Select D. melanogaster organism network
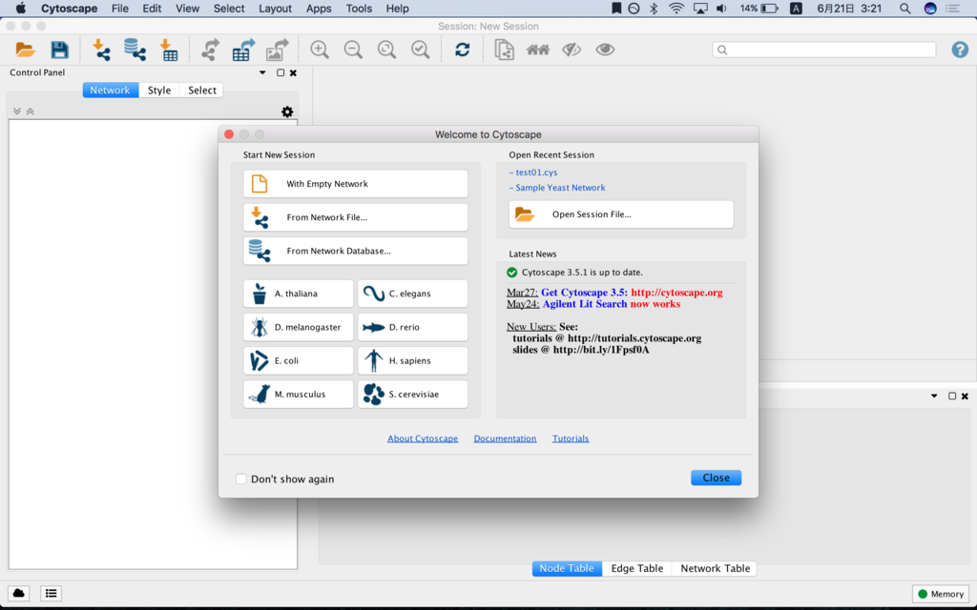The image size is (977, 610). point(298,327)
